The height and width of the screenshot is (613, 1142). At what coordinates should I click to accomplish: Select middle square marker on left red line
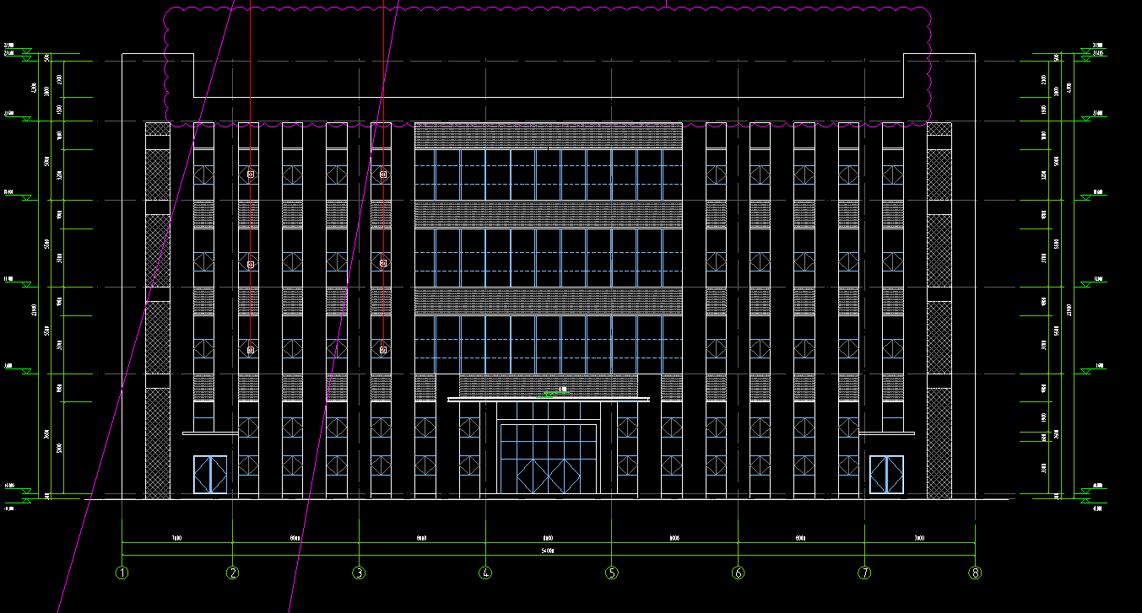tap(251, 264)
